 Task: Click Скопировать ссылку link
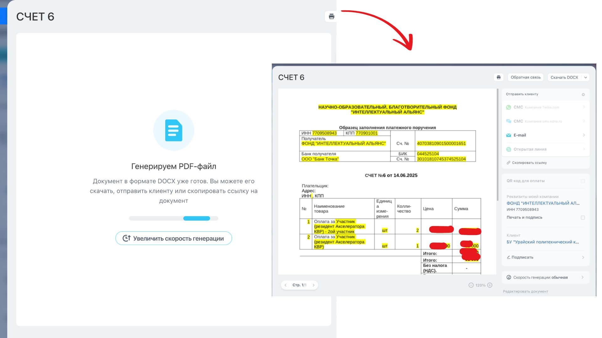point(529,163)
